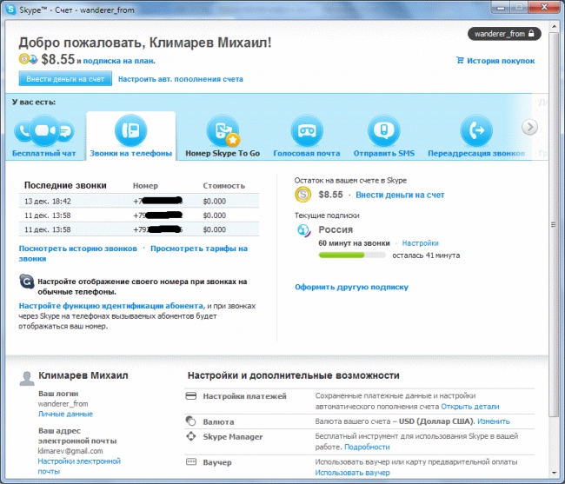565x484 pixels.
Task: Click the shopping cart icon for purchase history
Action: [x=460, y=60]
